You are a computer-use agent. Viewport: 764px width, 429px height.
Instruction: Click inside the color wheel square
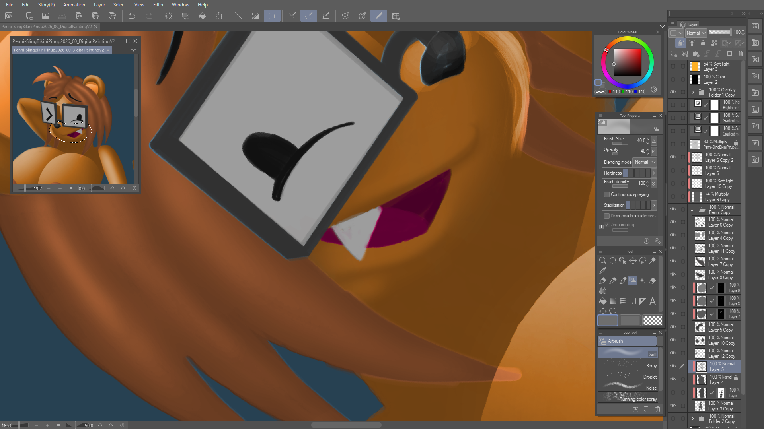627,62
